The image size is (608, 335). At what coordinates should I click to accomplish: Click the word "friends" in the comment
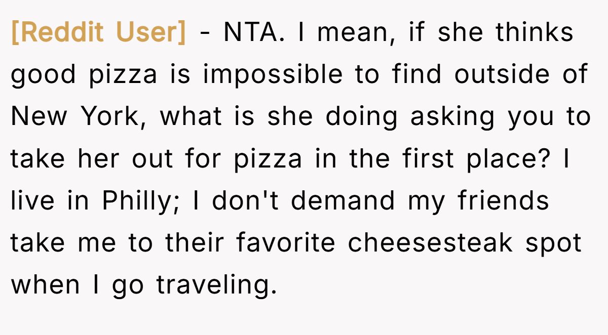504,201
